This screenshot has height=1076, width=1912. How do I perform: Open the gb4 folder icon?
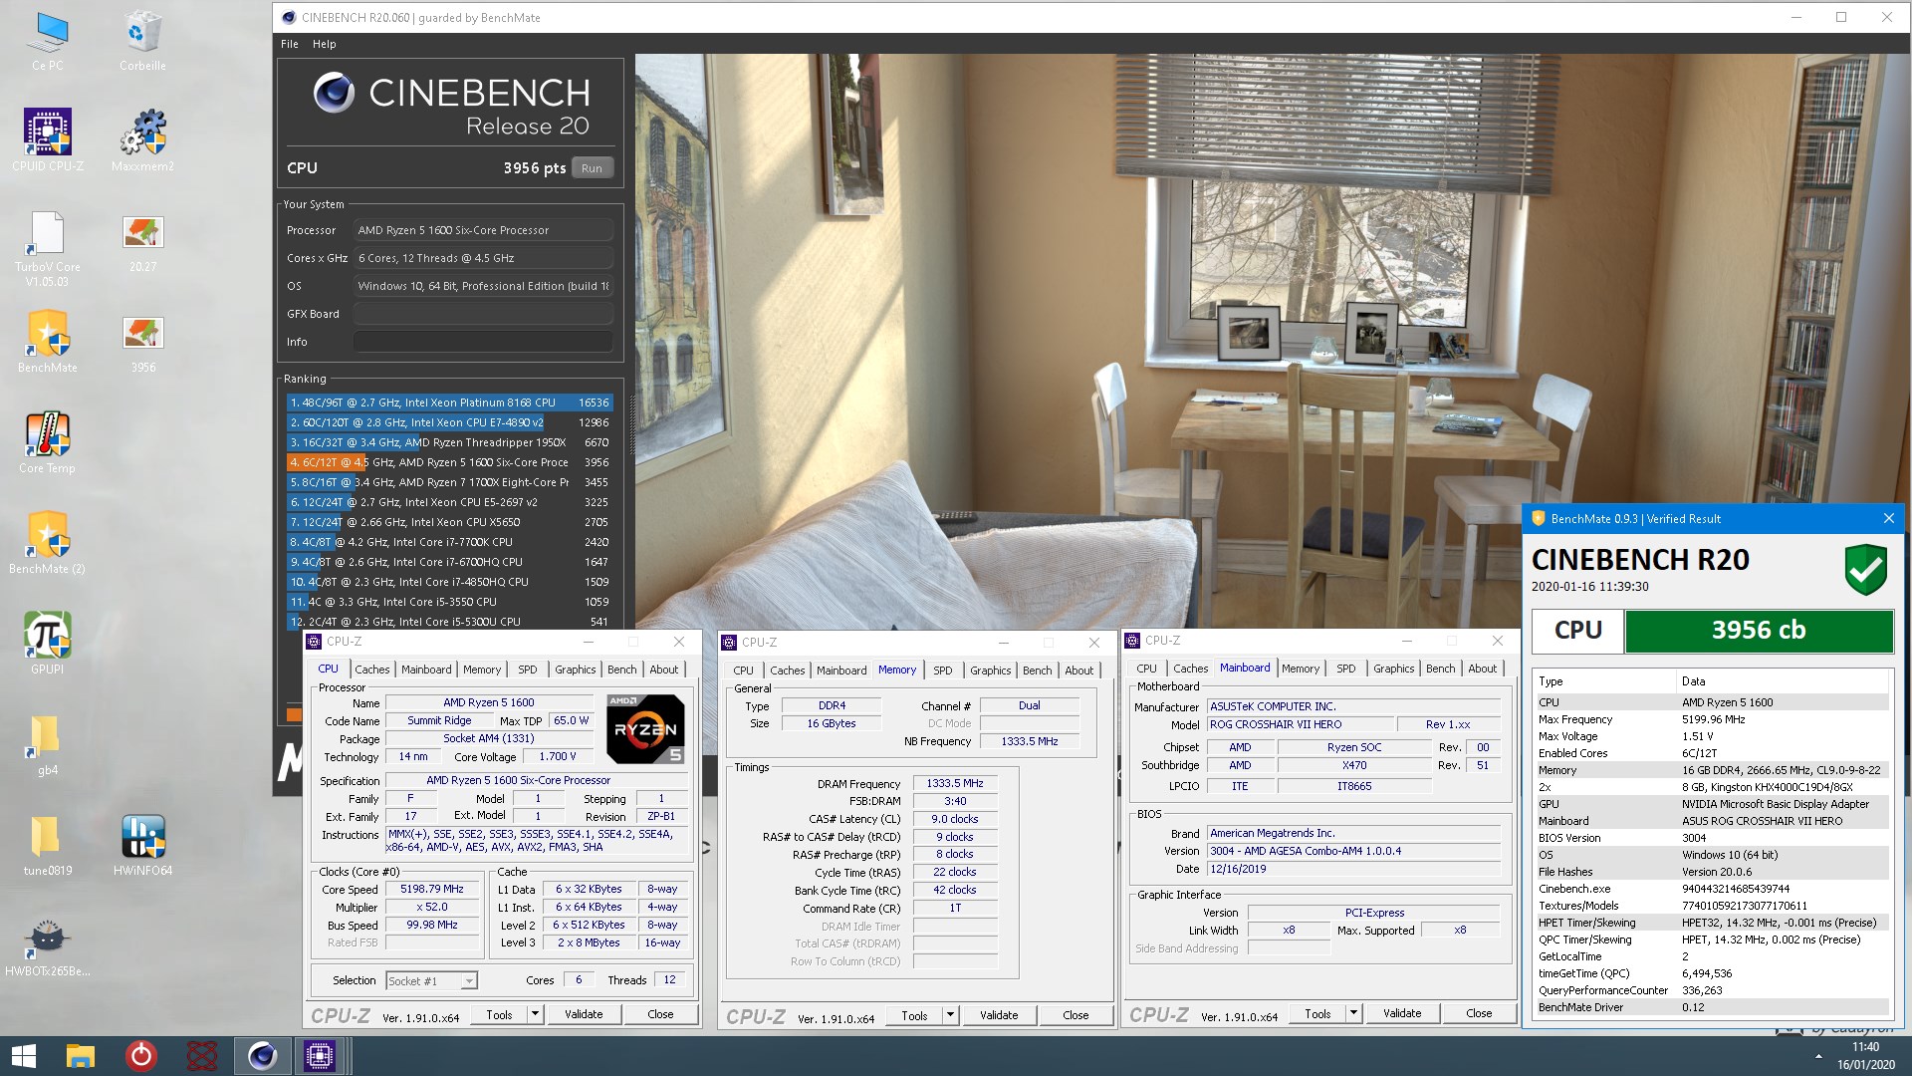coord(48,744)
